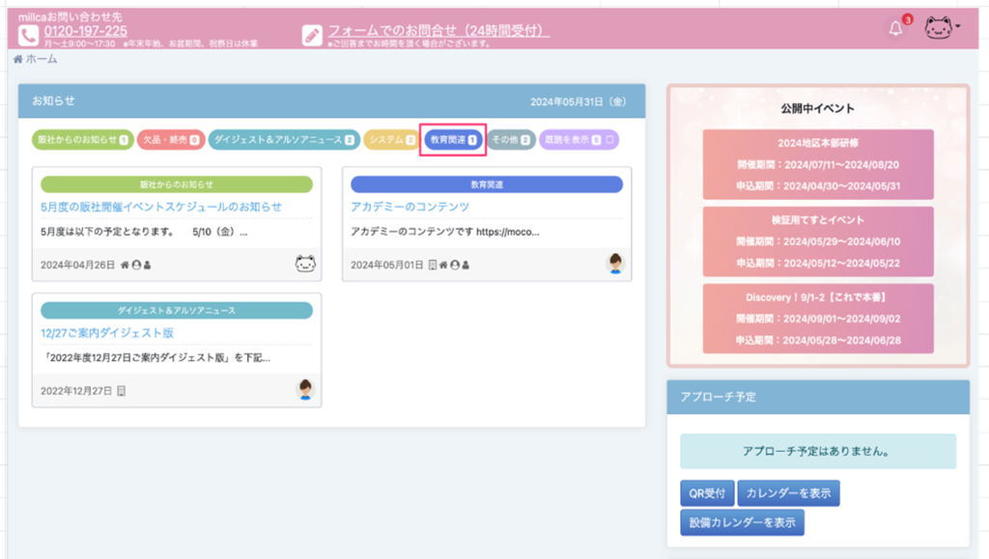Screen dimensions: 989x559
Task: Open the 5月度の販社開催イベントスケジュール notice link
Action: coord(161,207)
